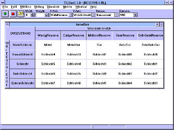Open the Operator dropdown arrow
174x130 pixels.
tap(135, 15)
